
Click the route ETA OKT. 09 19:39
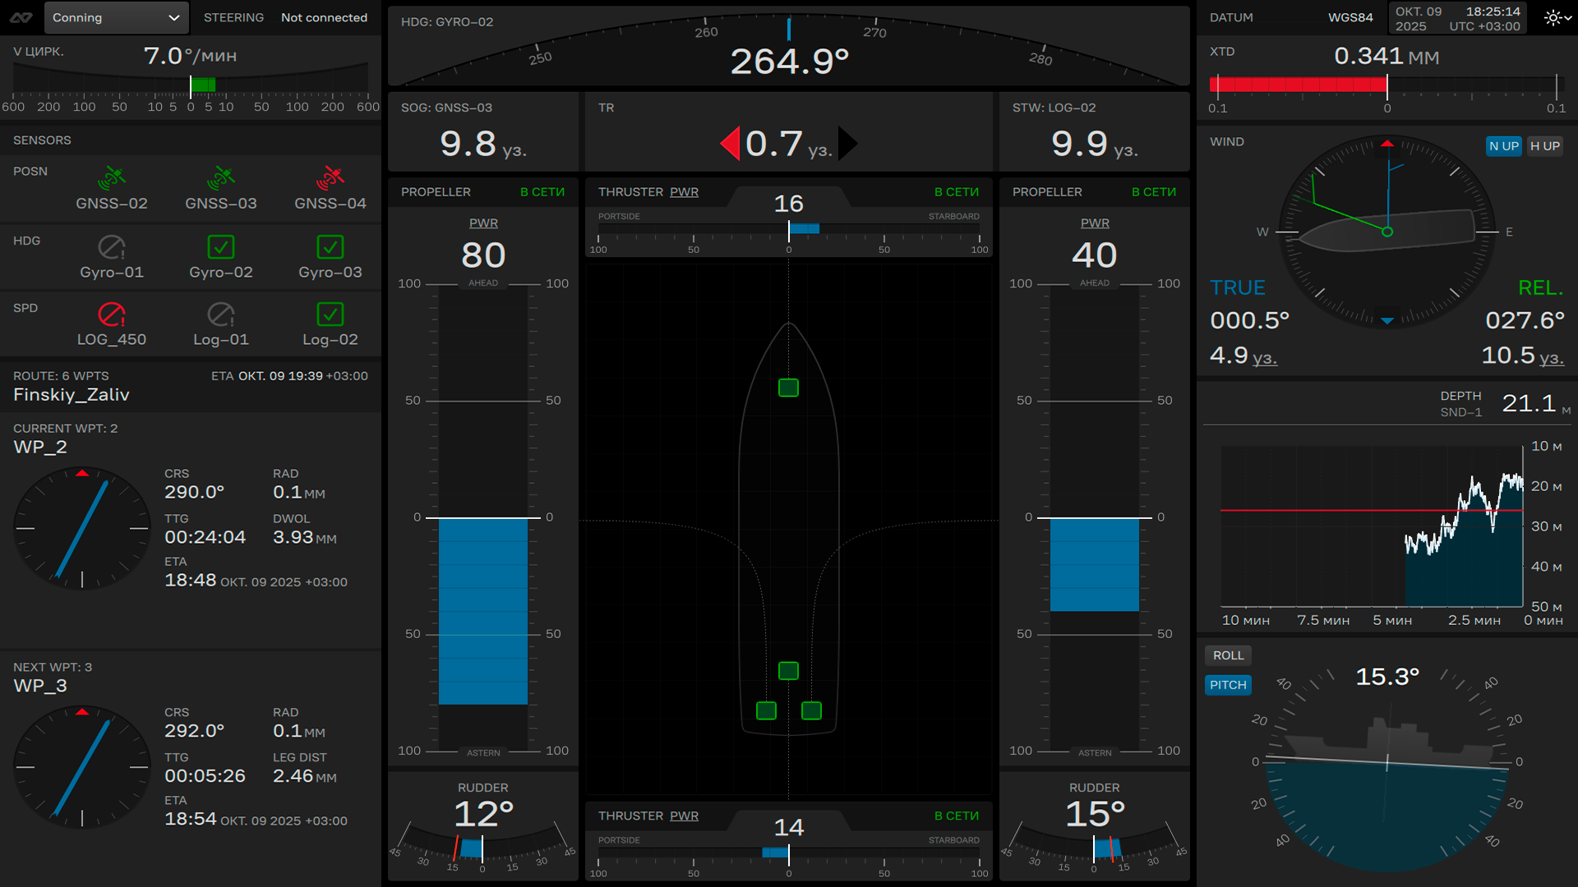[289, 376]
